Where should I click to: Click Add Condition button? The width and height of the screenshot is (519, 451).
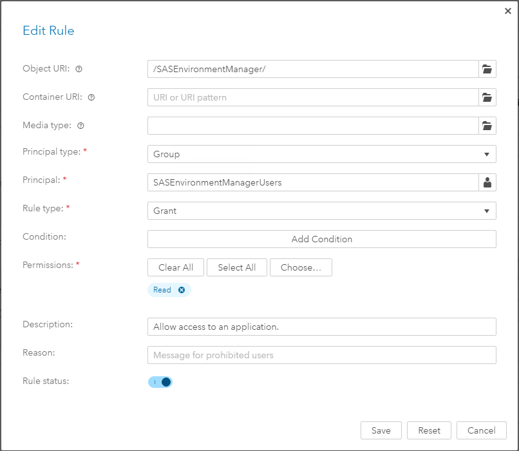321,239
